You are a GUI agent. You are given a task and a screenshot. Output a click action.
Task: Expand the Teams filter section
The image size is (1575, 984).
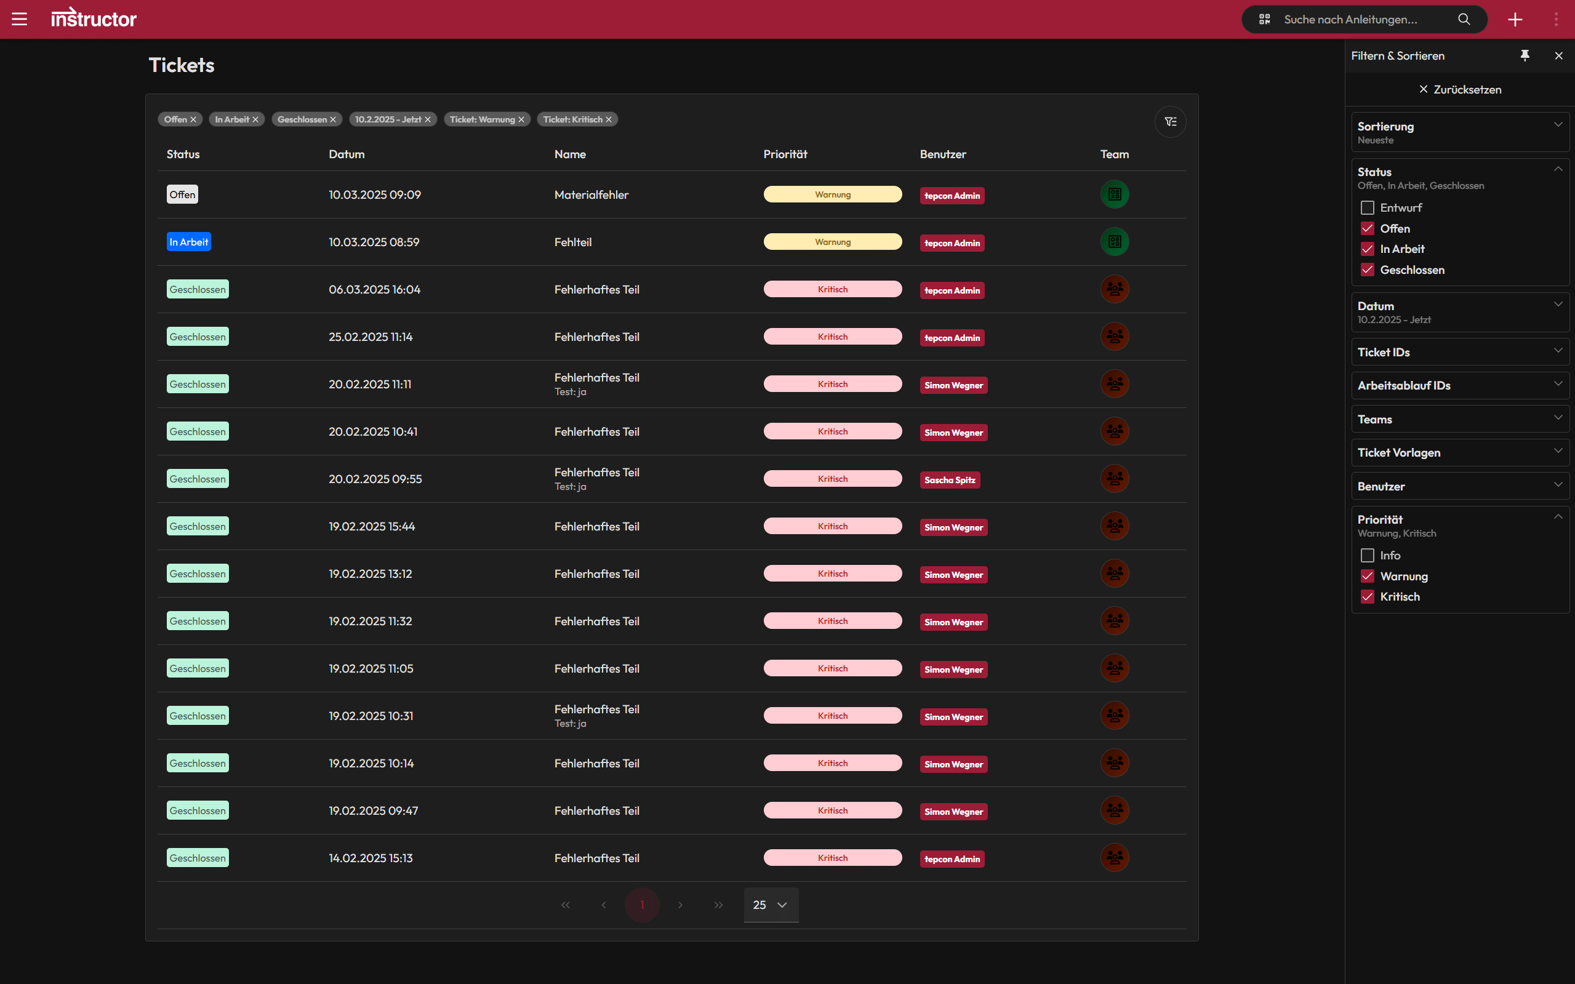tap(1558, 418)
